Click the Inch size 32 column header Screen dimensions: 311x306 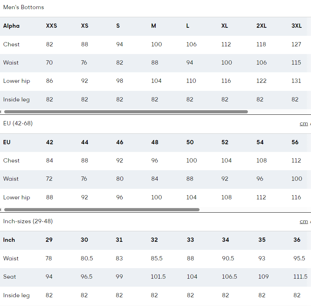154,240
